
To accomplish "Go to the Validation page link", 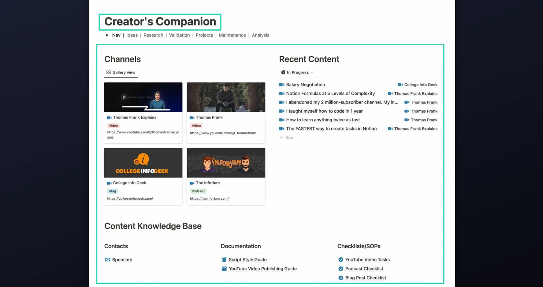I will point(179,35).
